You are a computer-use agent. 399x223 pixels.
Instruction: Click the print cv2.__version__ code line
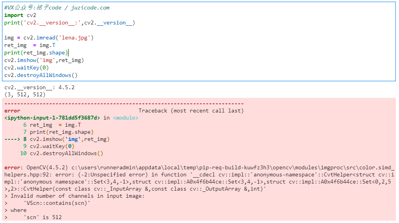point(70,22)
